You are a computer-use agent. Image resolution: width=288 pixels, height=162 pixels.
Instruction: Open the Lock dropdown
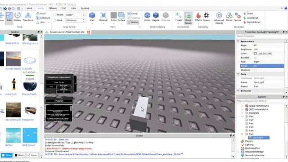tap(41, 13)
